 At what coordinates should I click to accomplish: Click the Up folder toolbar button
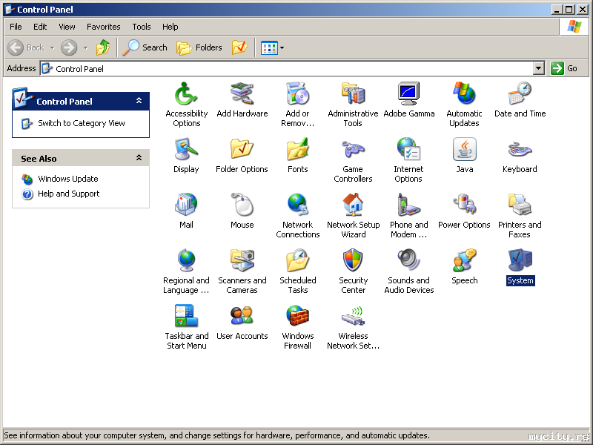tap(103, 47)
